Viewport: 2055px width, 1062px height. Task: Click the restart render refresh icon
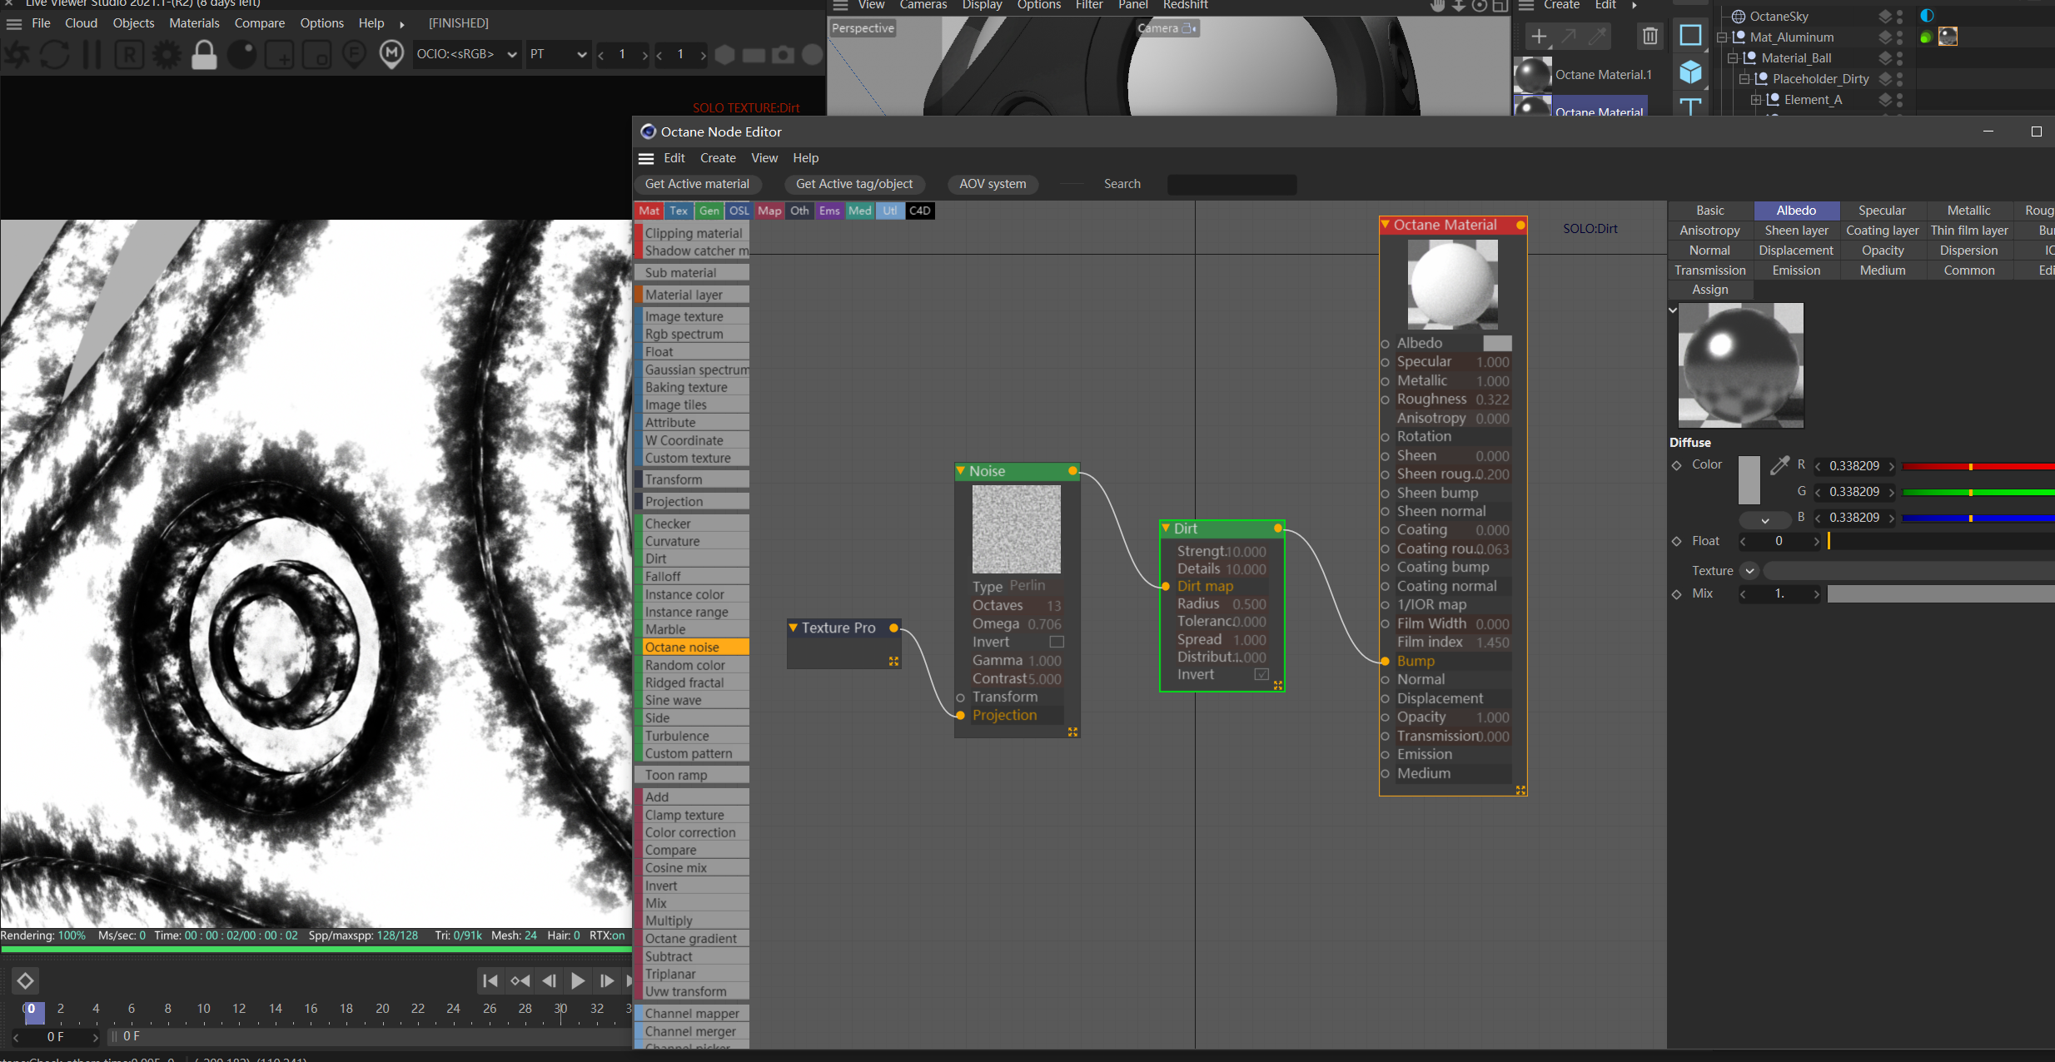(55, 55)
